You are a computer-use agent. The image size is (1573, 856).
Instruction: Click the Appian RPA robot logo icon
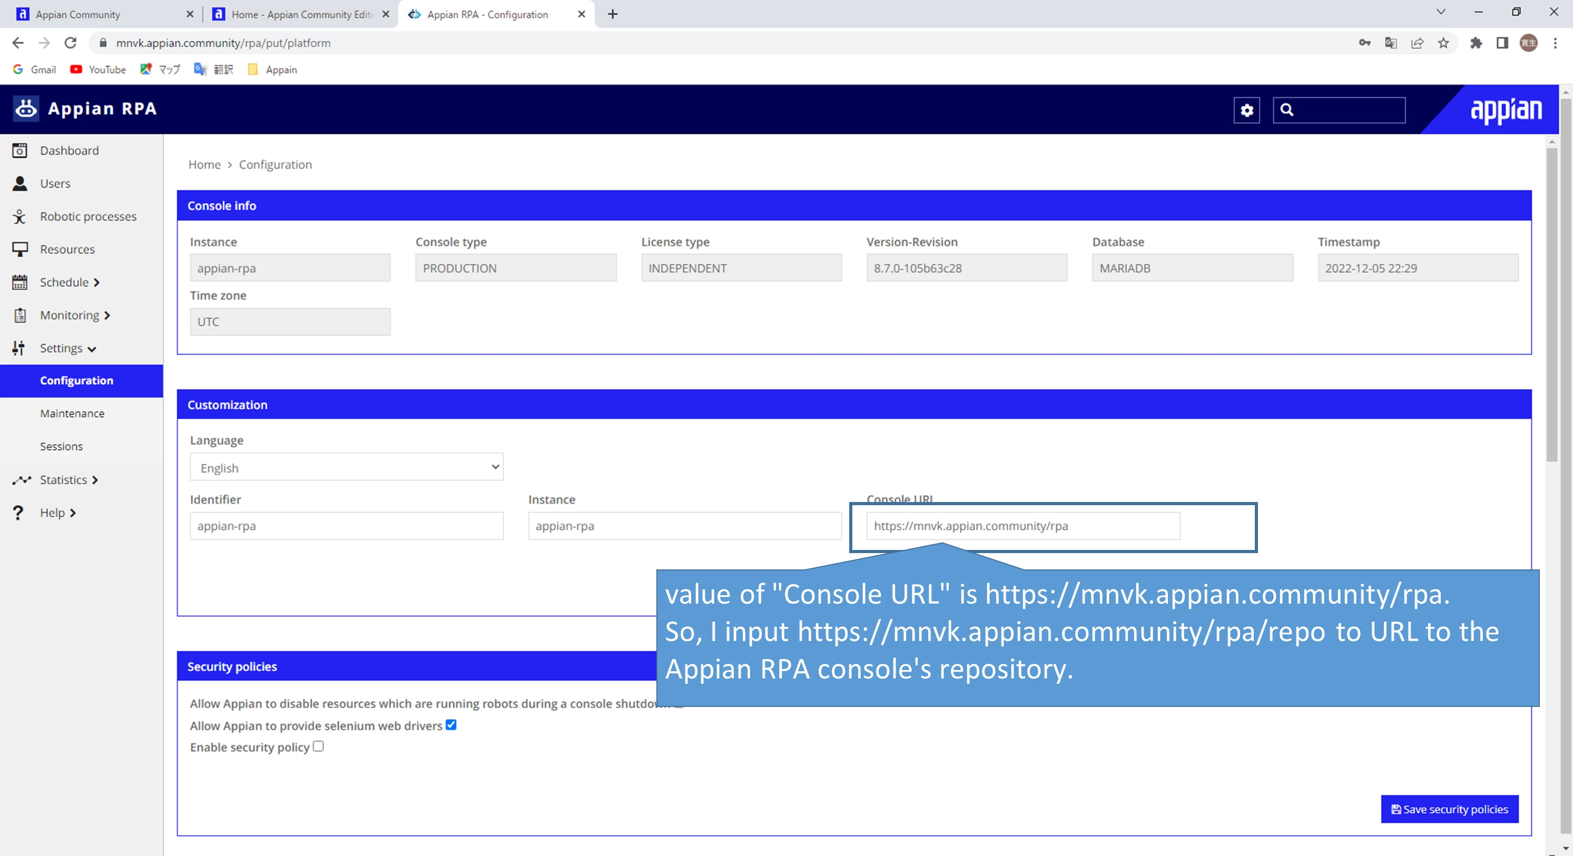(26, 109)
